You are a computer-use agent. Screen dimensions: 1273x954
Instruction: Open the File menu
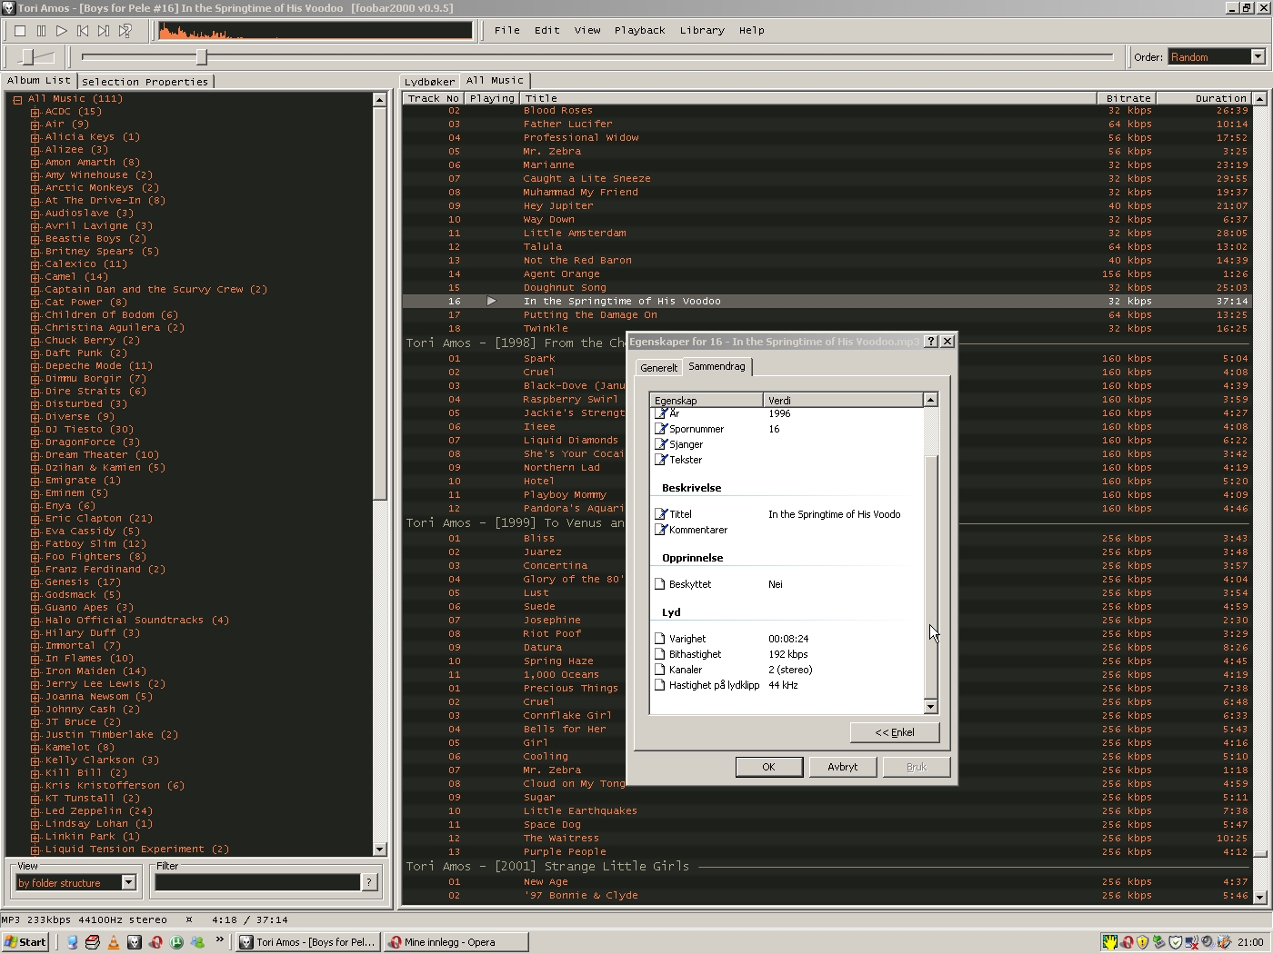coord(507,30)
